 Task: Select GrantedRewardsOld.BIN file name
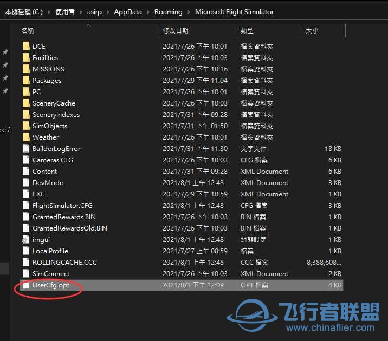coord(70,228)
